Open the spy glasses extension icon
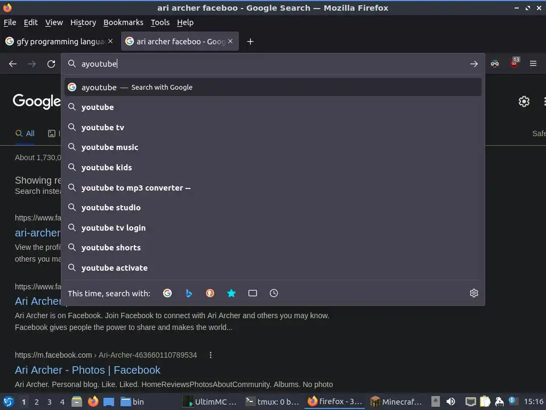Screen dimensions: 546x410 (494, 64)
